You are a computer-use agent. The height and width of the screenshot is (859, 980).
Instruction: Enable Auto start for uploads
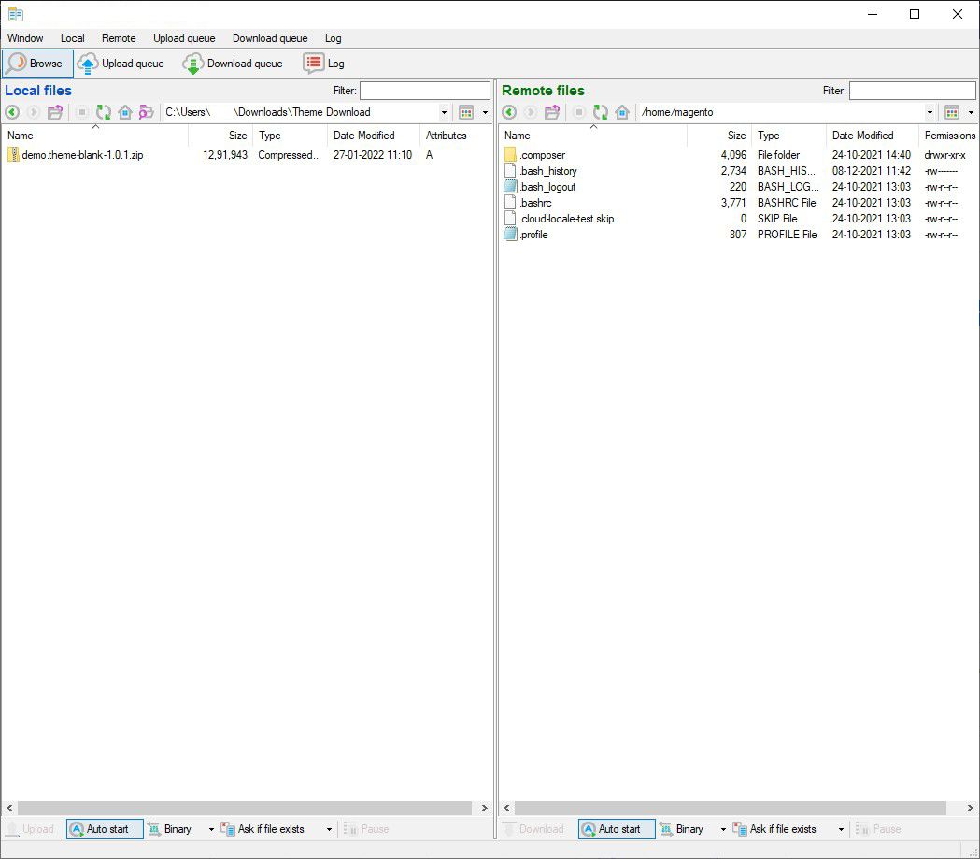pyautogui.click(x=104, y=829)
